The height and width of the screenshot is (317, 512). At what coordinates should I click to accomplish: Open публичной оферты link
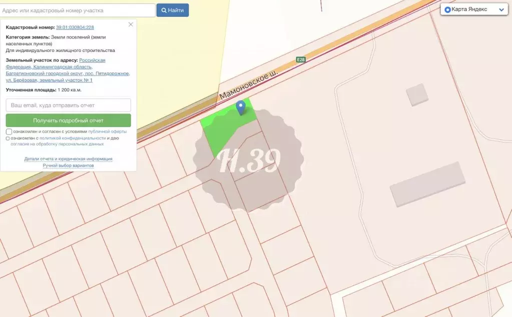[x=108, y=131]
